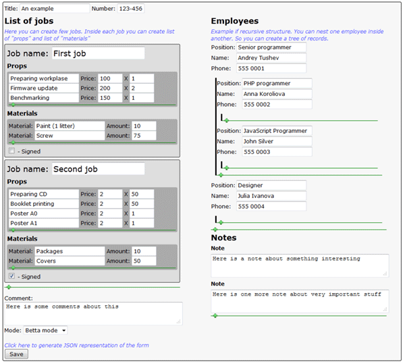Image resolution: width=405 pixels, height=364 pixels.
Task: Click the Materials heading in First job
Action: point(22,113)
